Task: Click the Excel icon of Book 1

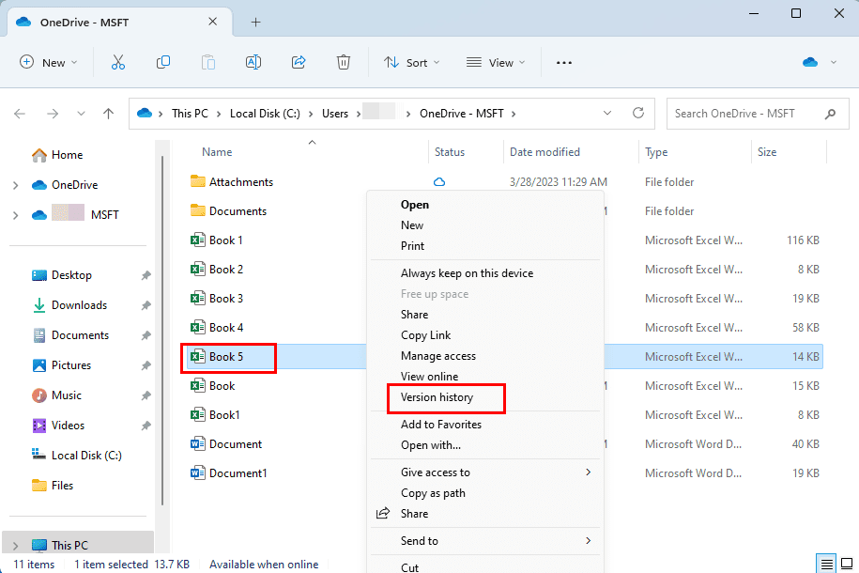Action: point(198,240)
